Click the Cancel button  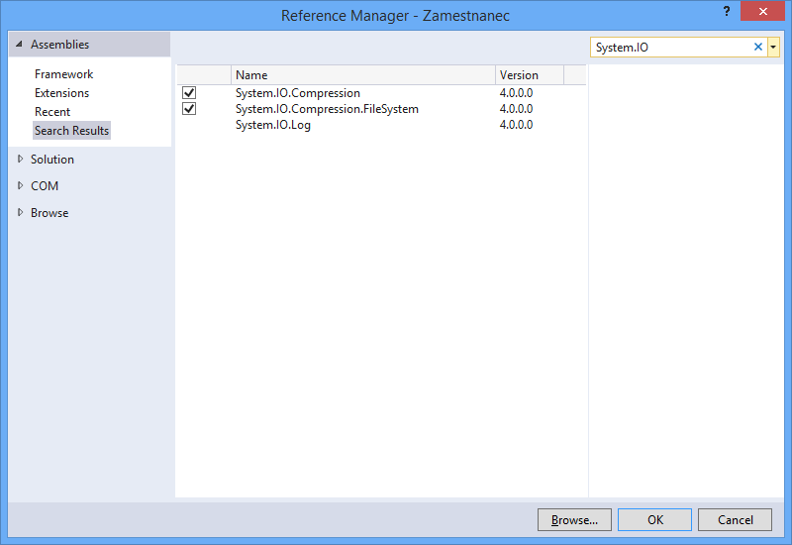click(x=735, y=519)
